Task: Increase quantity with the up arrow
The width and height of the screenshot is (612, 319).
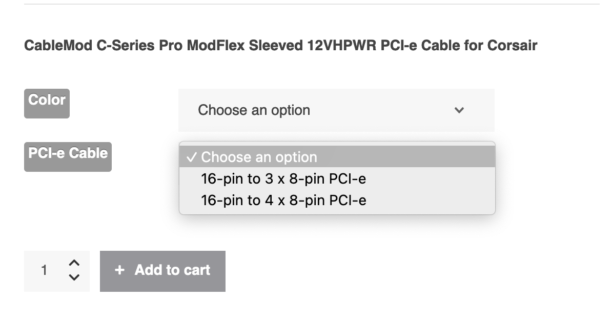Action: coord(74,263)
